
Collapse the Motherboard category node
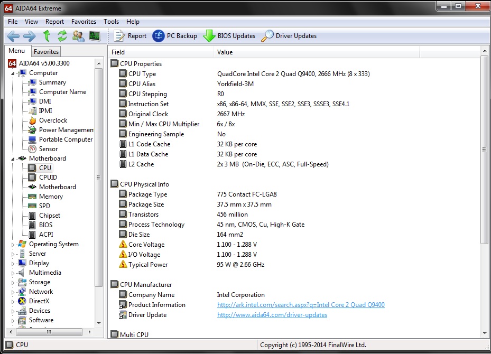click(13, 159)
